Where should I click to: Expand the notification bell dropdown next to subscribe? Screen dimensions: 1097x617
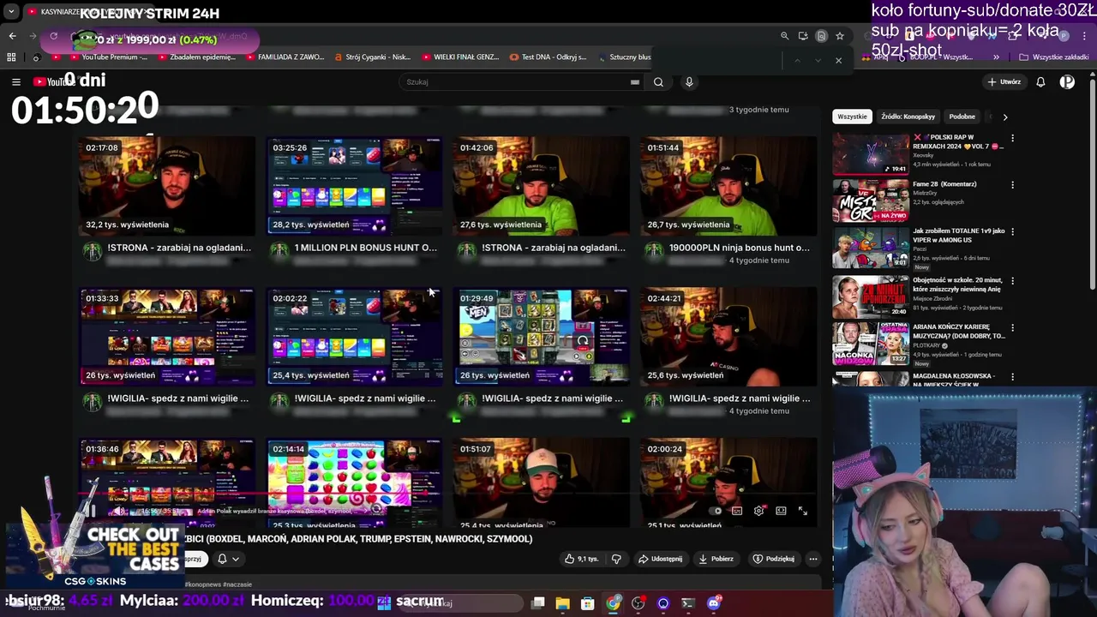tap(228, 559)
